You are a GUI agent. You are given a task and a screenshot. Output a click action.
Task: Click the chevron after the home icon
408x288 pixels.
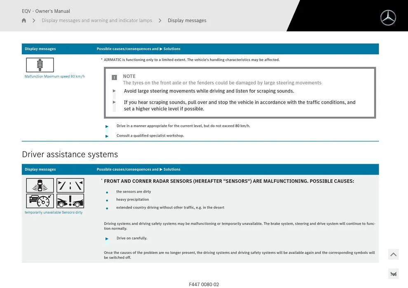[x=33, y=20]
